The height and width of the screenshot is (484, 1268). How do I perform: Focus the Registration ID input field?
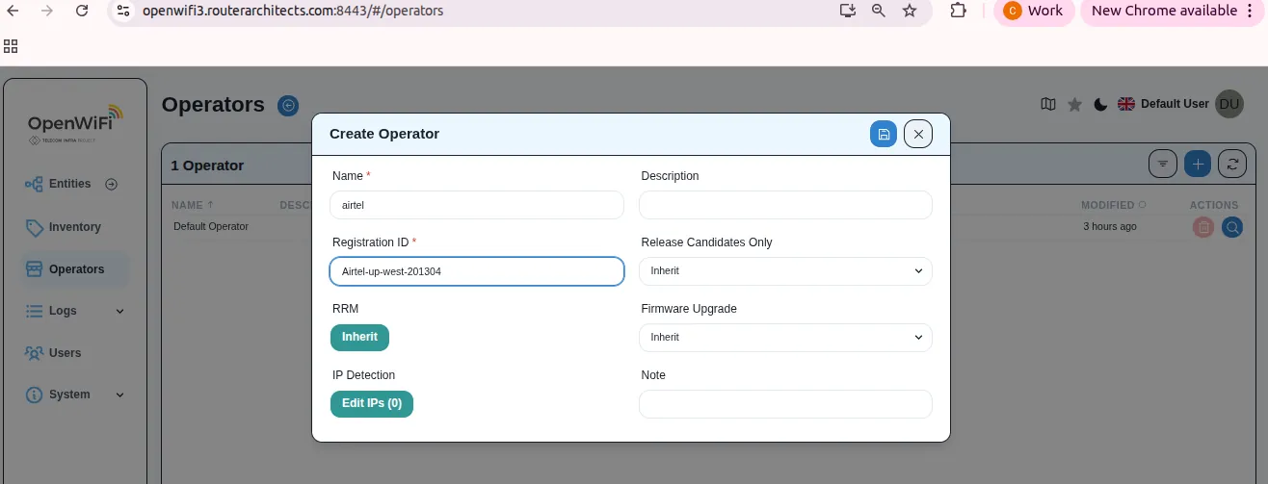click(477, 271)
